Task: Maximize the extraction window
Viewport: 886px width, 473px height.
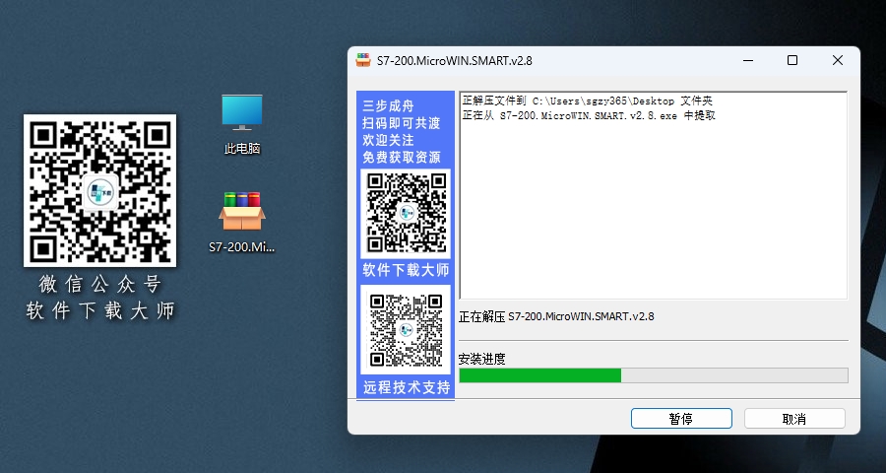Action: (x=792, y=60)
